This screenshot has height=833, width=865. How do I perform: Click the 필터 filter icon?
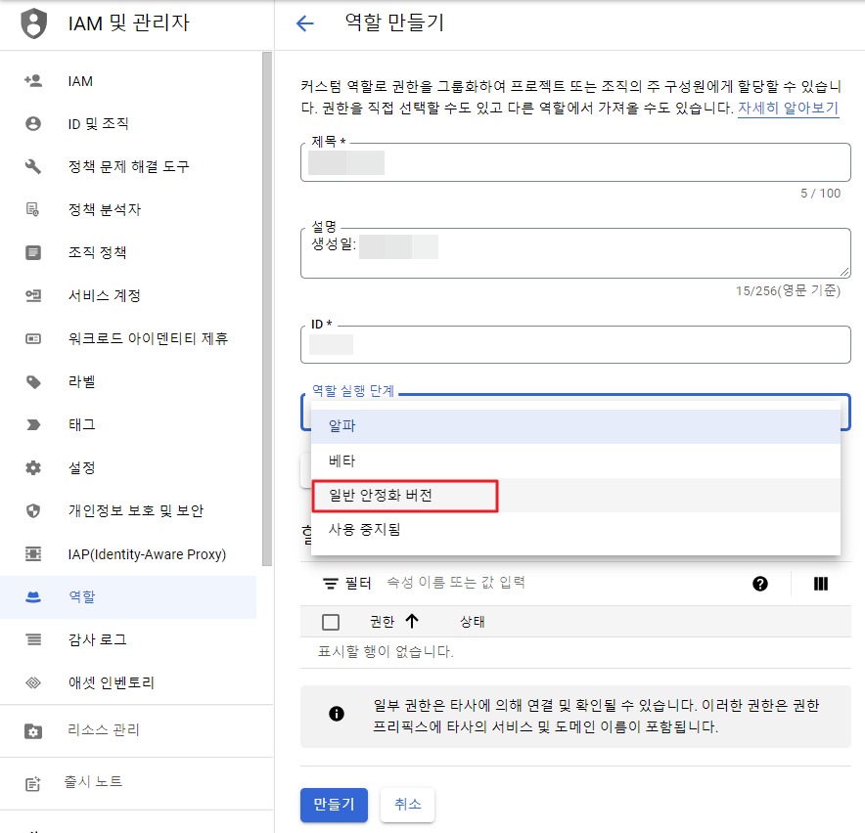coord(331,584)
